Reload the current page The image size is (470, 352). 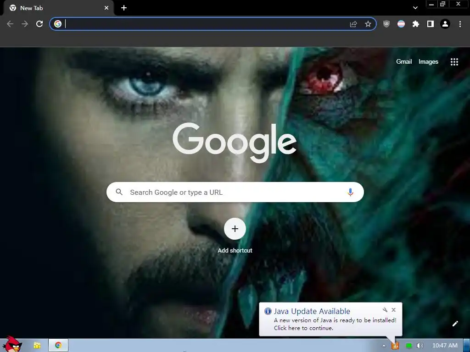tap(39, 24)
